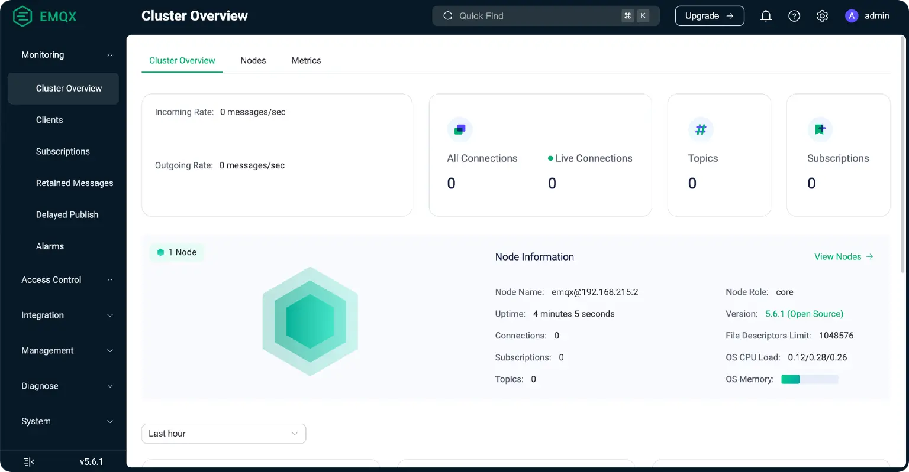Open the help icon
The height and width of the screenshot is (472, 909).
tap(794, 16)
